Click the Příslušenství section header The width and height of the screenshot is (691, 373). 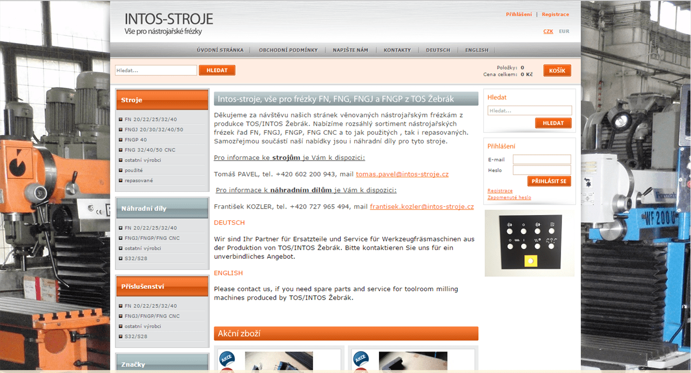[x=162, y=286]
